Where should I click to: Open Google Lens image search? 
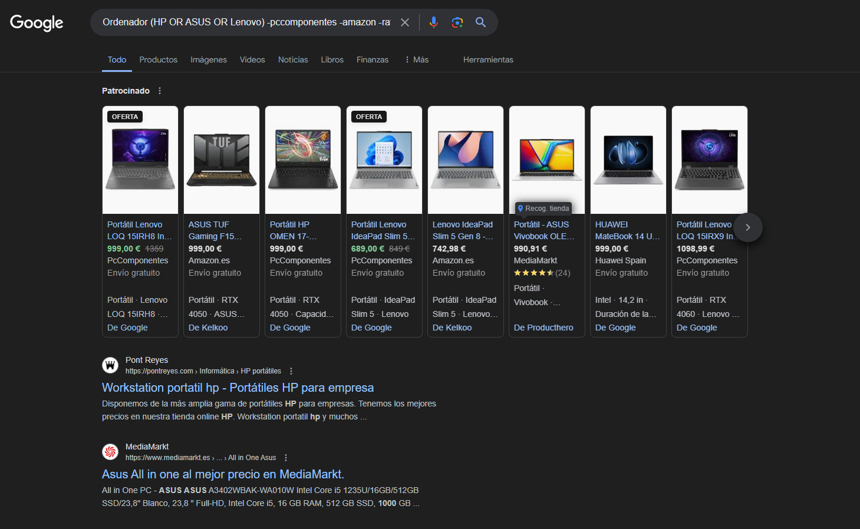tap(457, 22)
